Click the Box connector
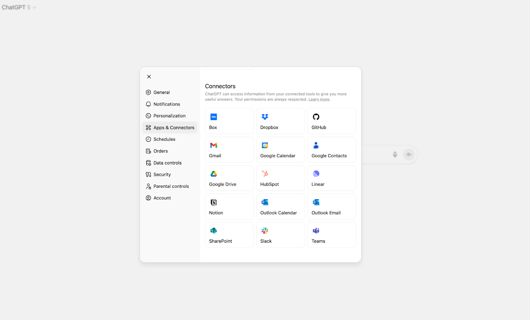 [x=229, y=121]
